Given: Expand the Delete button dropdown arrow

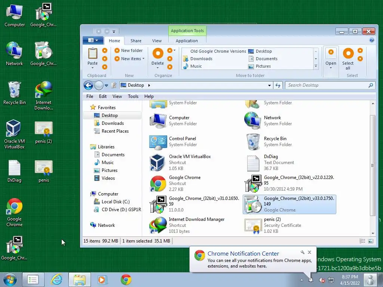Looking at the screenshot, I should 157,68.
